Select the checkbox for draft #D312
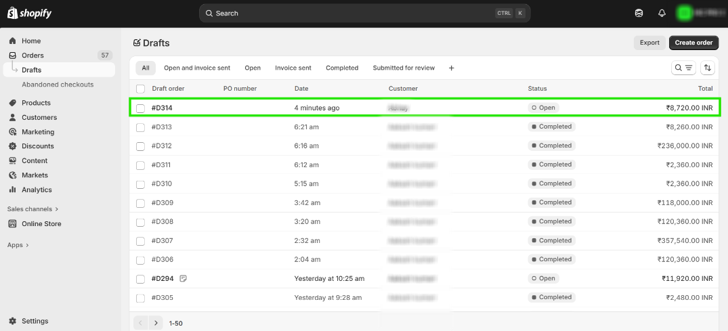The width and height of the screenshot is (728, 331). coord(140,146)
